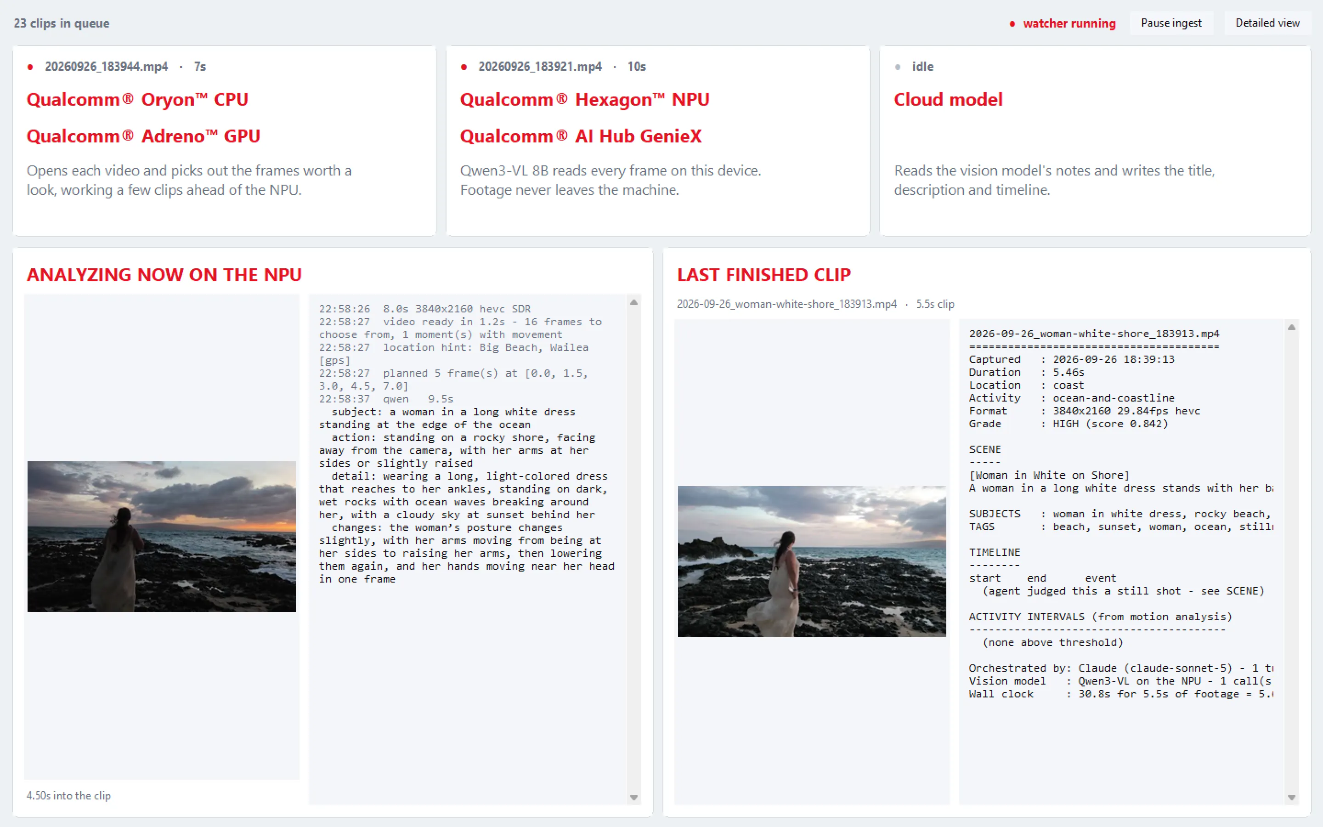Click the 'LAST FINISHED CLIP' heading
Screen dimensions: 1323x827
click(x=764, y=275)
